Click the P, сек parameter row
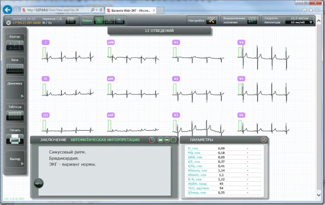The width and height of the screenshot is (325, 205). pos(224,149)
